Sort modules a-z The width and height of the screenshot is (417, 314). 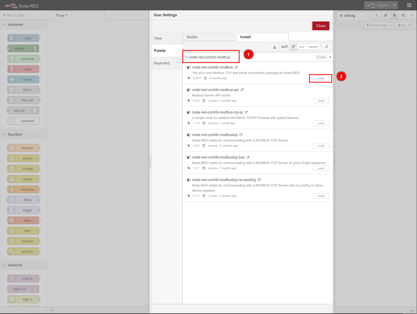pyautogui.click(x=302, y=47)
